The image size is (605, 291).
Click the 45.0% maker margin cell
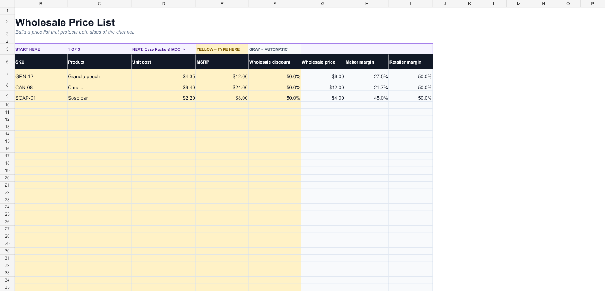[367, 96]
